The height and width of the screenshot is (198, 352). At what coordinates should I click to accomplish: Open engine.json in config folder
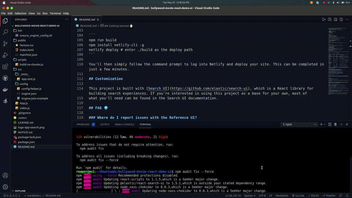[x=41, y=94]
